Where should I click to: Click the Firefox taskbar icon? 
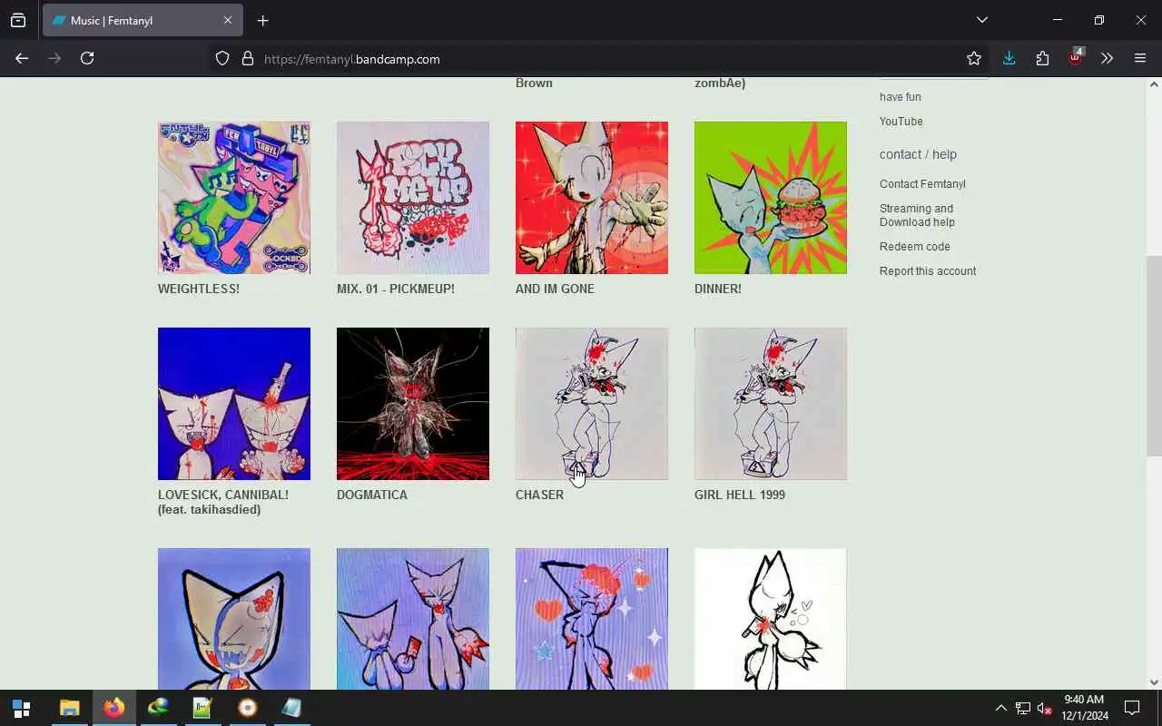coord(113,708)
